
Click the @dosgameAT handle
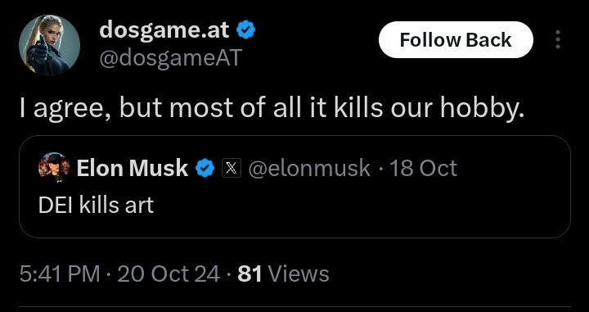point(169,58)
